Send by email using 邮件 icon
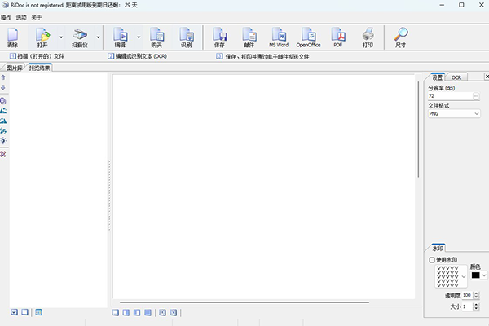Viewport: 489px width, 326px height. point(249,37)
